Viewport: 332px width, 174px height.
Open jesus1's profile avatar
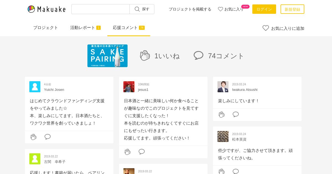[129, 87]
